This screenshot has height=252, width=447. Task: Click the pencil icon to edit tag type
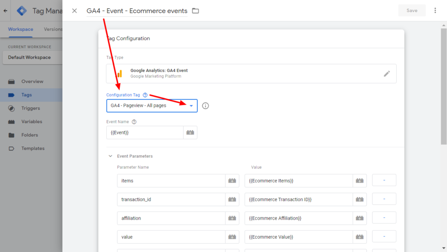tap(387, 74)
